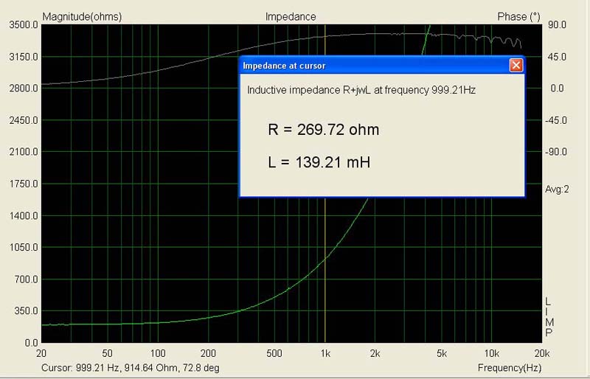Screen dimensions: 590x379
Task: Click the cursor status readout below graph
Action: [131, 367]
